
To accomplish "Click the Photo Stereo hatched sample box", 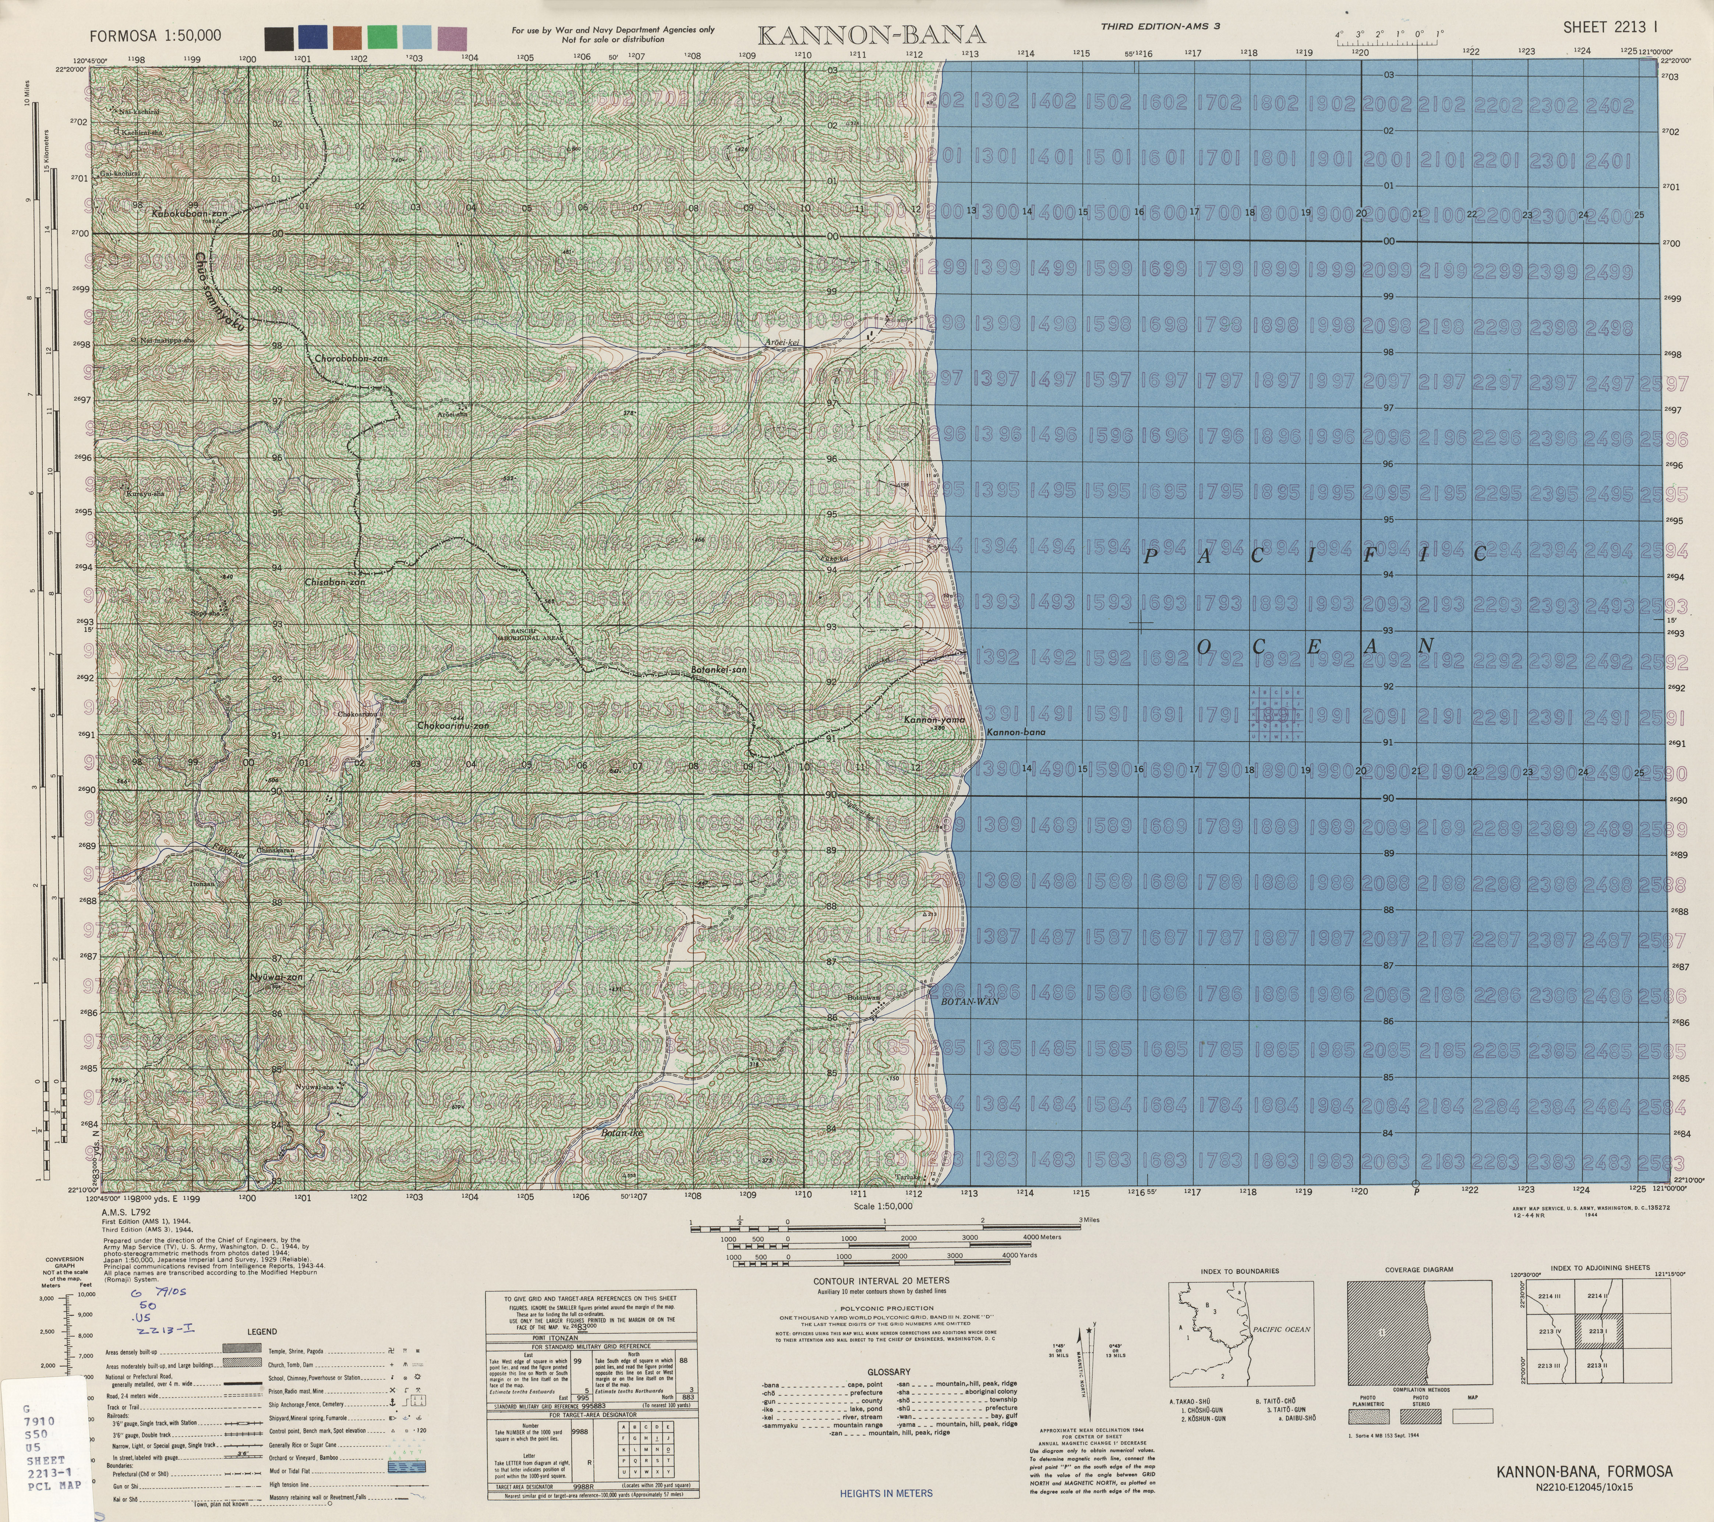I will pos(1421,1417).
